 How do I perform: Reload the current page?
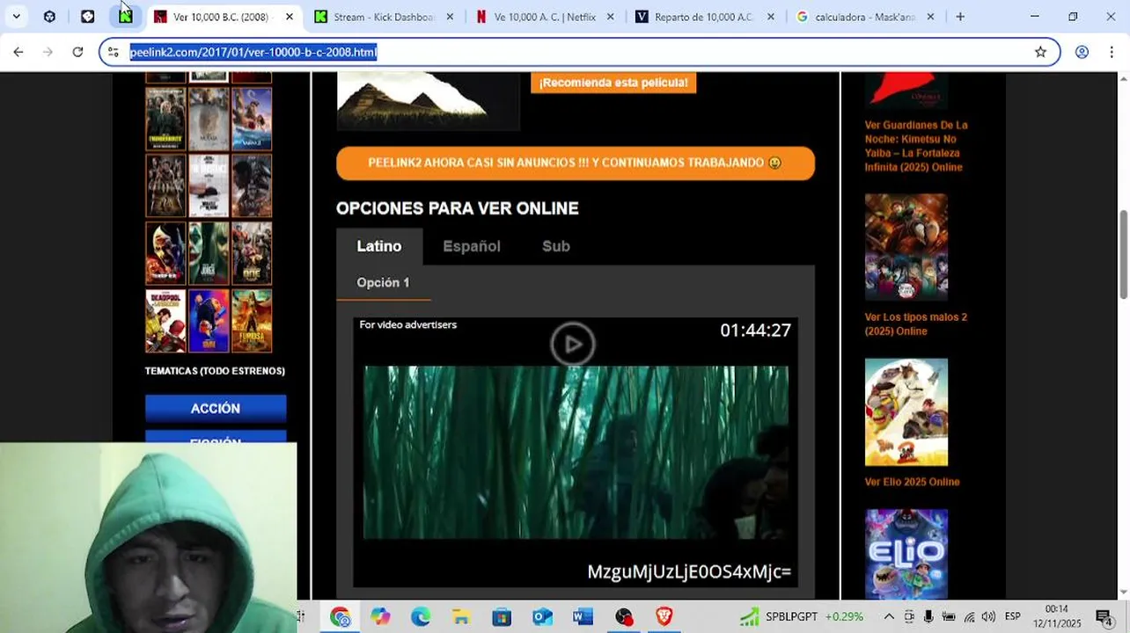77,52
